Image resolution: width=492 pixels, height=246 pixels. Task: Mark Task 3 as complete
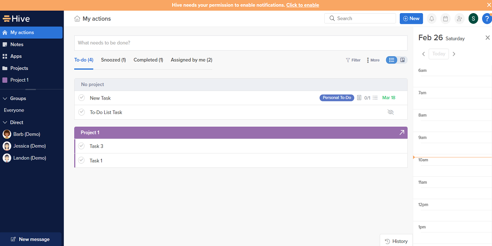[x=82, y=146]
